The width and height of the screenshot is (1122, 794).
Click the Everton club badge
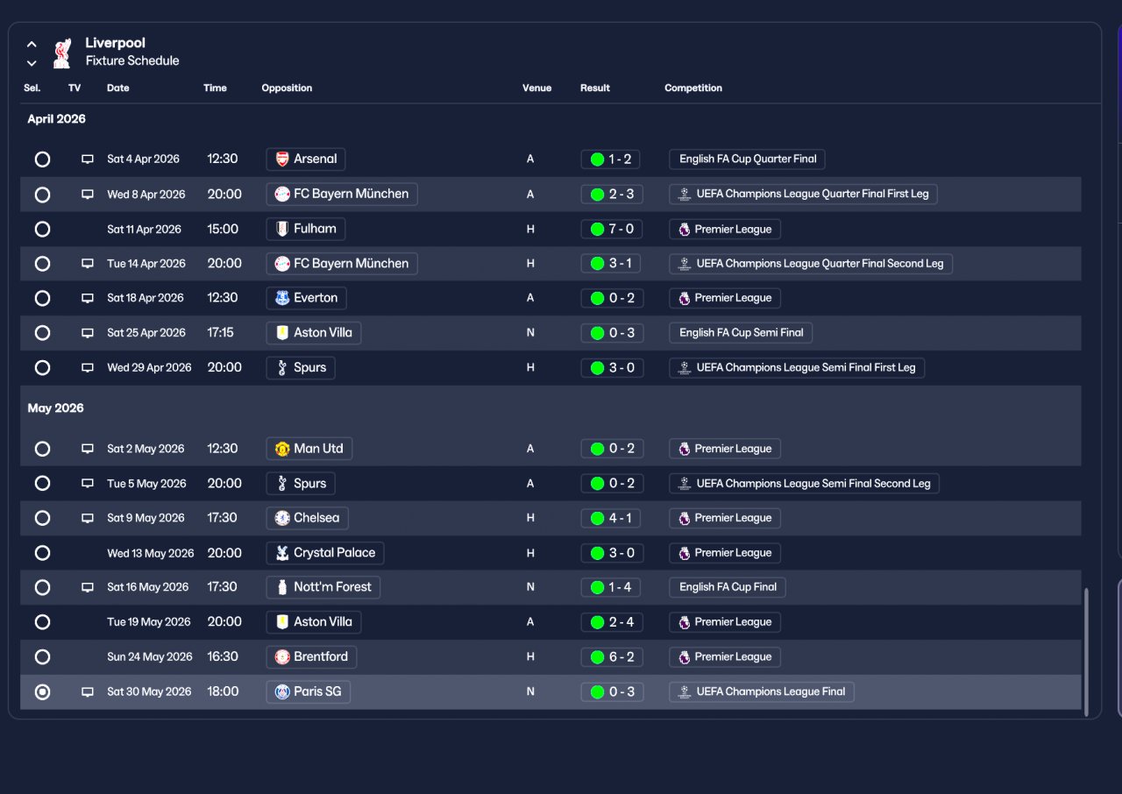click(282, 298)
